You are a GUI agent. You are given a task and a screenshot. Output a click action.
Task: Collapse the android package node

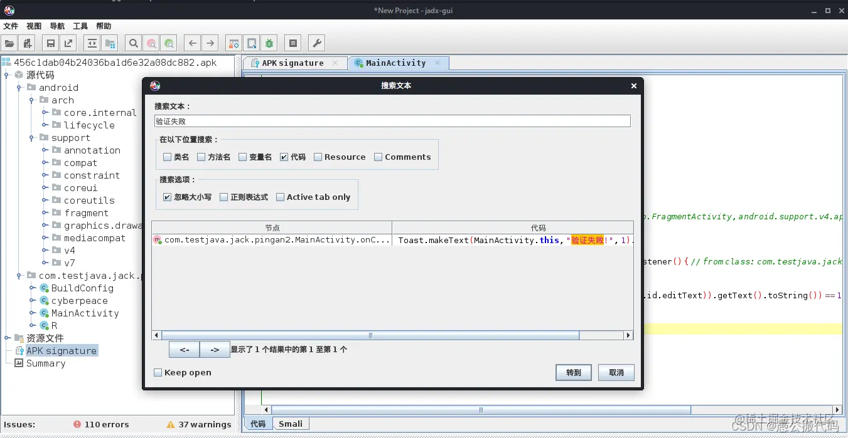coord(19,88)
